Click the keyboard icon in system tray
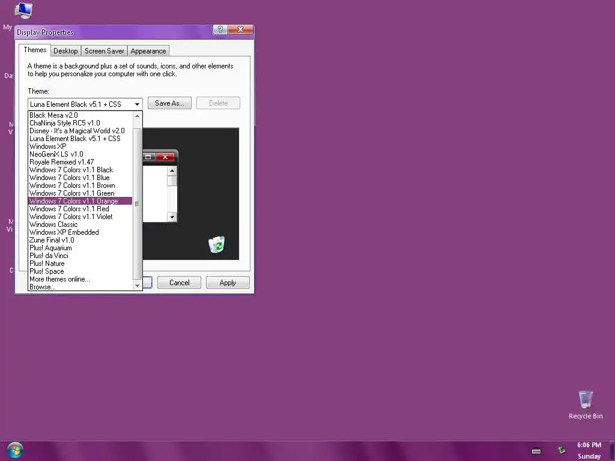Image resolution: width=615 pixels, height=461 pixels. [x=536, y=451]
